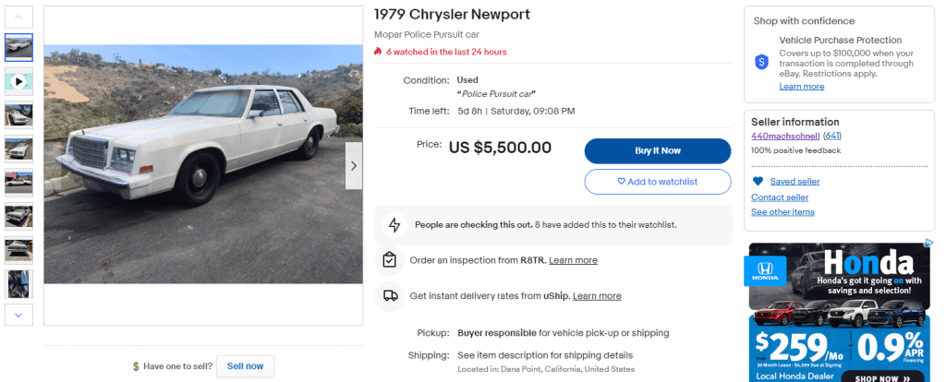
Task: Click the blue heart saved seller icon
Action: 758,181
